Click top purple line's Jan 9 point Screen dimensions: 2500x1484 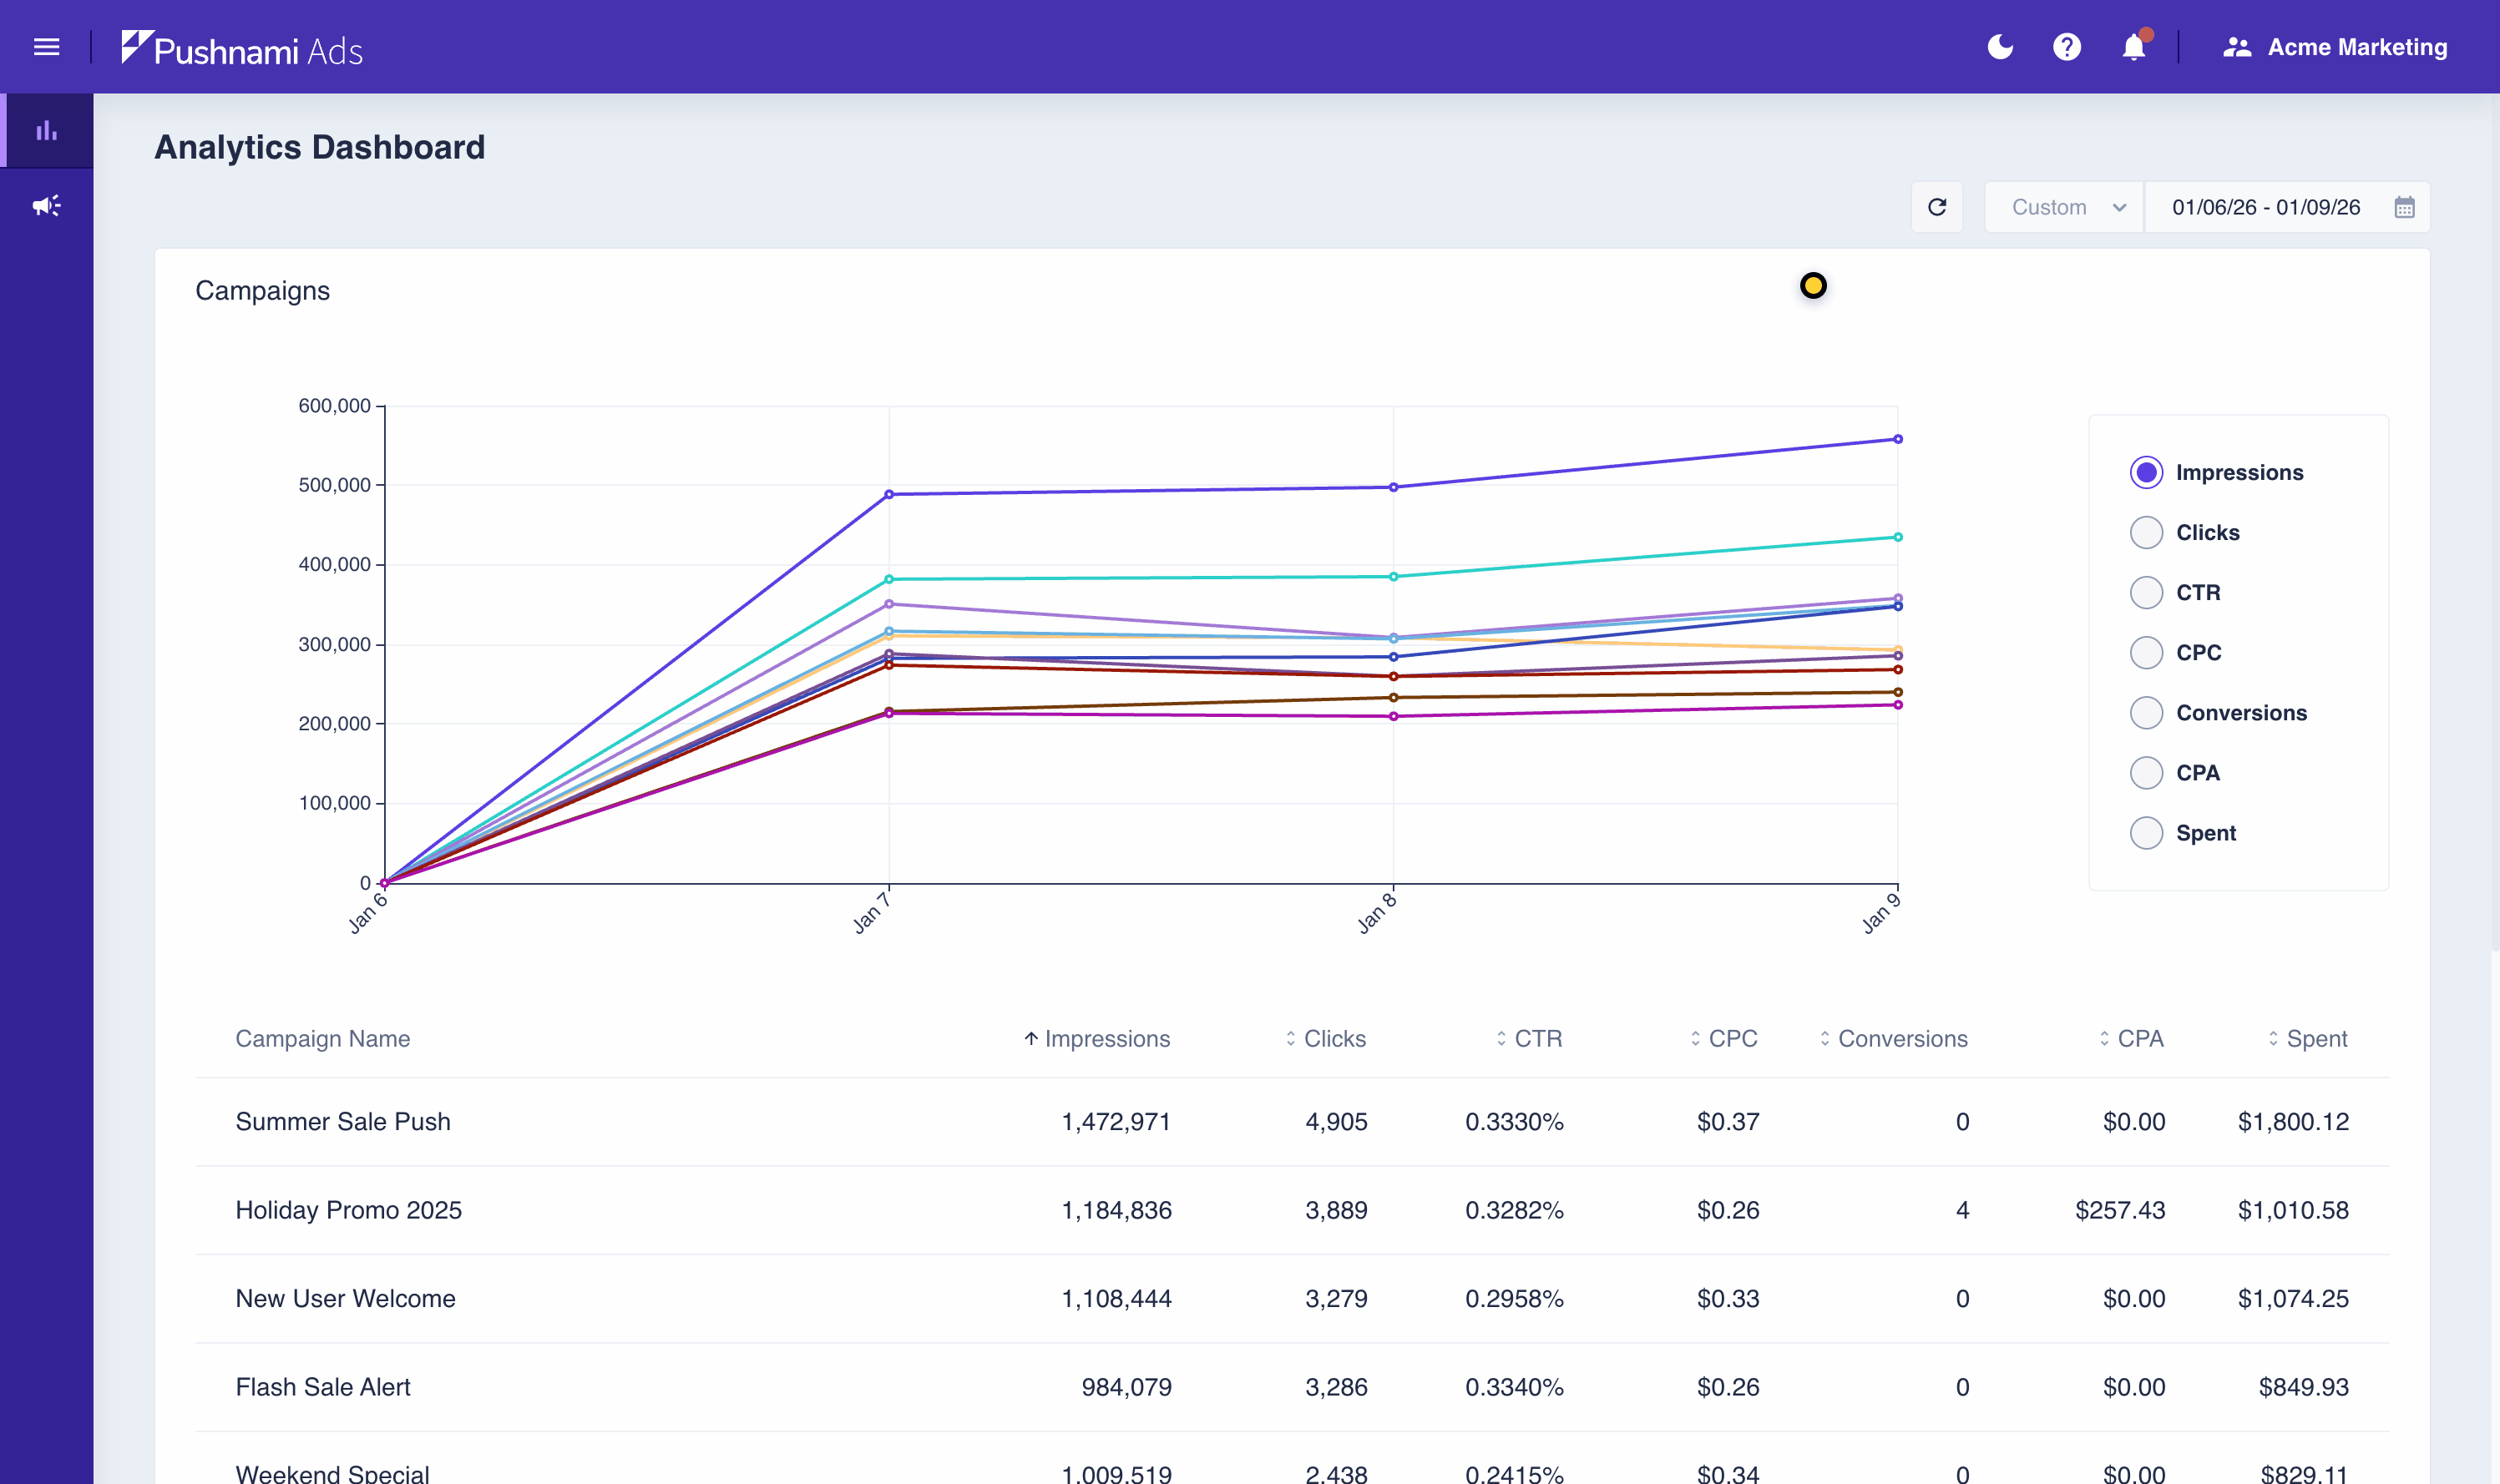1898,439
